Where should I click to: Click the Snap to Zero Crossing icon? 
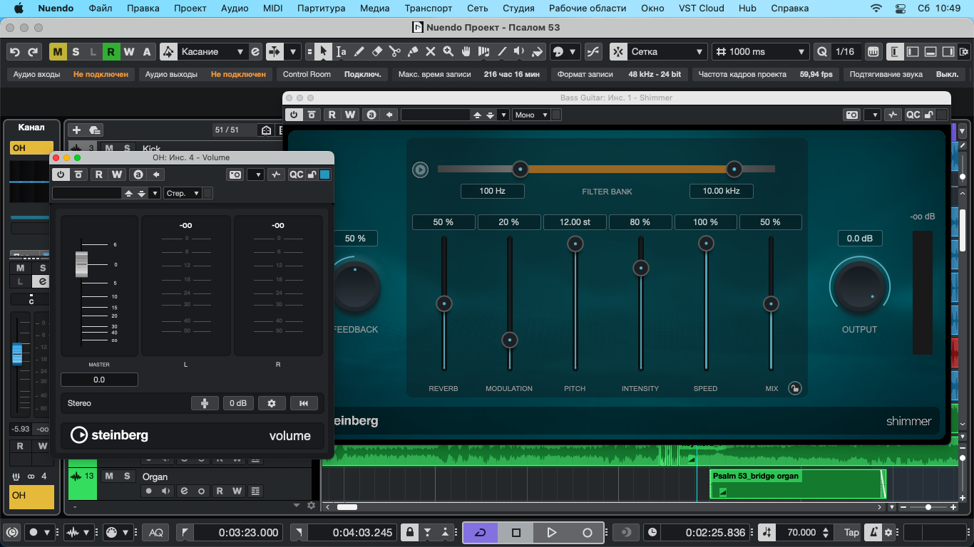click(593, 51)
